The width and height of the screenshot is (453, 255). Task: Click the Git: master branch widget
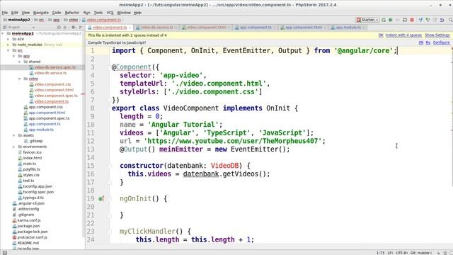[421, 253]
